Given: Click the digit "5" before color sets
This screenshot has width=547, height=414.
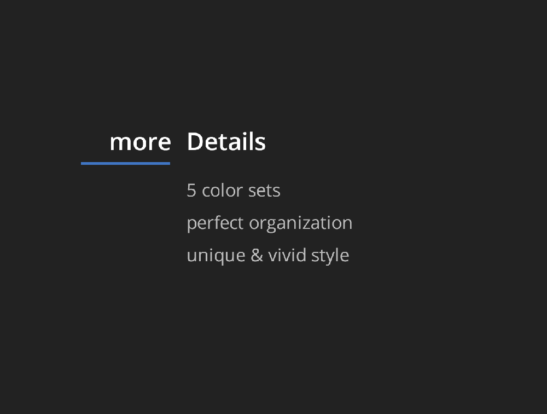Looking at the screenshot, I should 191,191.
